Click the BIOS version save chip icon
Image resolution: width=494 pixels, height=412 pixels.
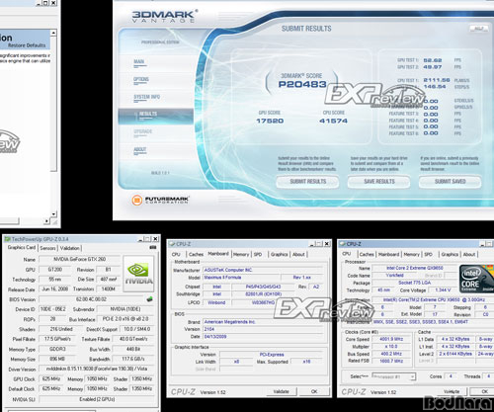149,299
